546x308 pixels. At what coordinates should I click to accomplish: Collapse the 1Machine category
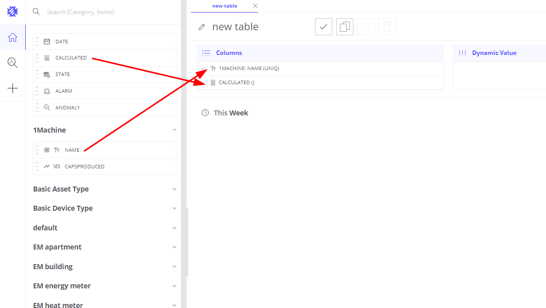coord(174,130)
